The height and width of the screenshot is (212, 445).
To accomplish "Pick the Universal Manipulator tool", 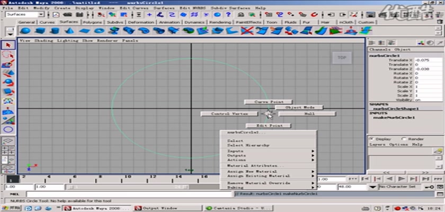I will tap(8, 101).
